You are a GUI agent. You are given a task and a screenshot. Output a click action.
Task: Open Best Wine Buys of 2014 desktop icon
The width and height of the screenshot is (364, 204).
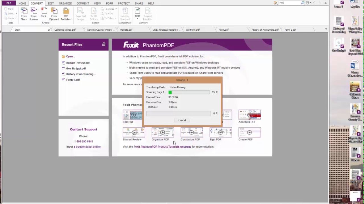coord(355,47)
